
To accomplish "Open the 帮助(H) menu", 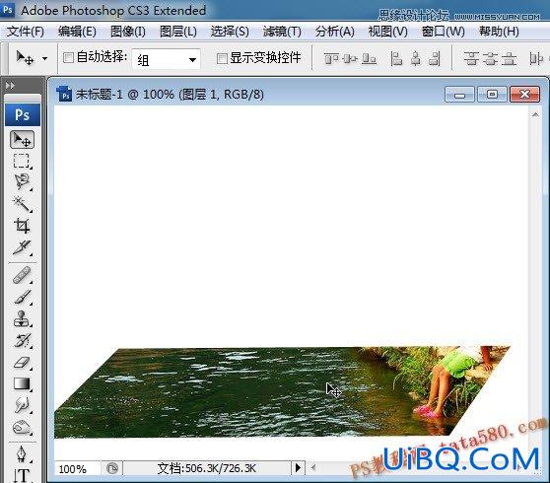I will pos(499,32).
